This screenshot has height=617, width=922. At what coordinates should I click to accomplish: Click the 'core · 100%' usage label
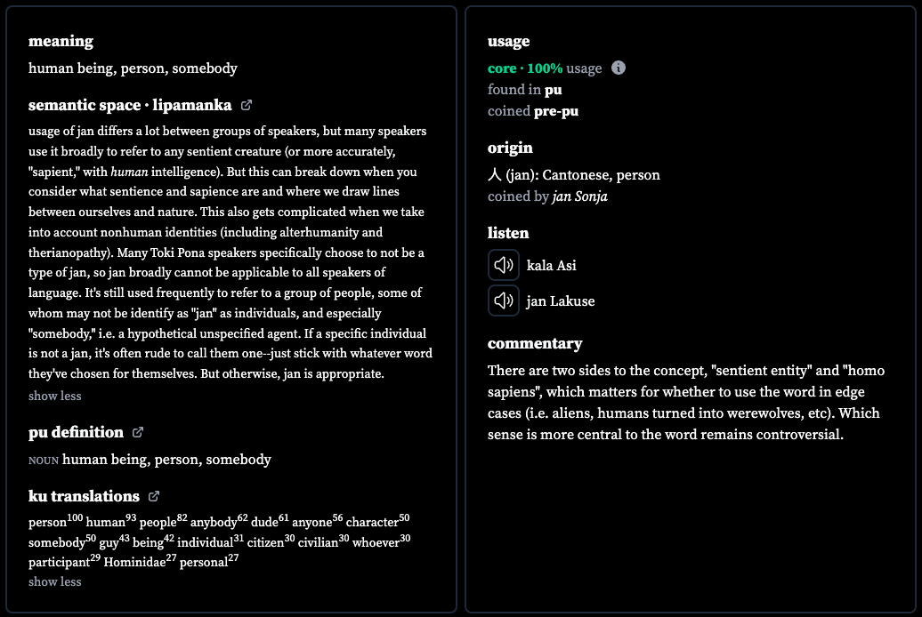(x=525, y=68)
